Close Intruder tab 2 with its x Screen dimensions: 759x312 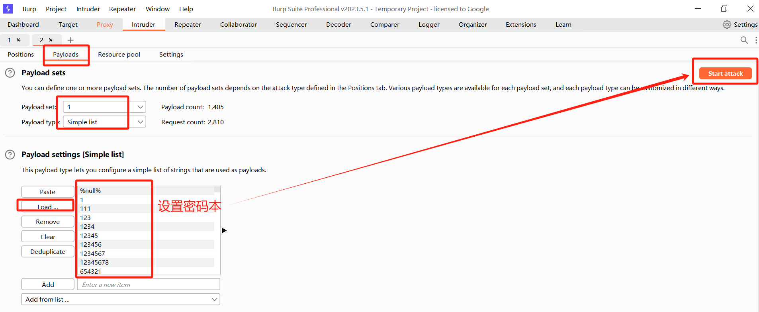pyautogui.click(x=51, y=40)
